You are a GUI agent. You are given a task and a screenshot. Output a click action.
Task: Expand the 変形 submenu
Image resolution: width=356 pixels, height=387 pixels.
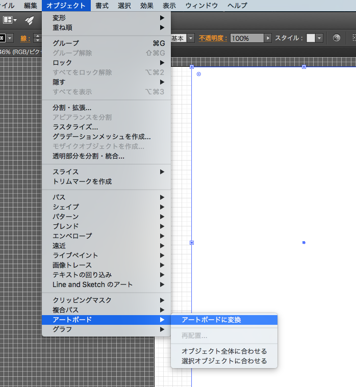(x=107, y=18)
